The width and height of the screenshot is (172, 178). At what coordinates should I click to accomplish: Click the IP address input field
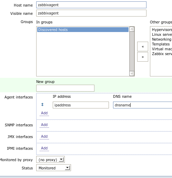click(81, 105)
